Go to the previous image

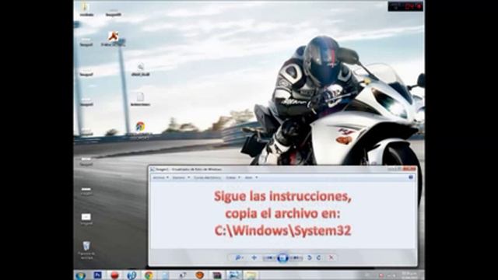269,257
